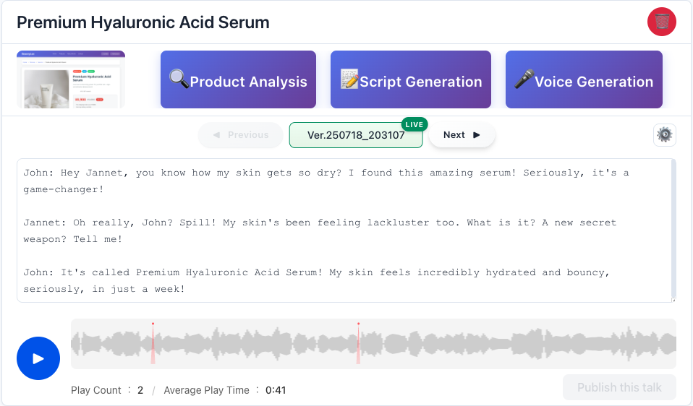693x406 pixels.
Task: Click the memo pencil icon on Script Generation
Action: pyautogui.click(x=349, y=79)
